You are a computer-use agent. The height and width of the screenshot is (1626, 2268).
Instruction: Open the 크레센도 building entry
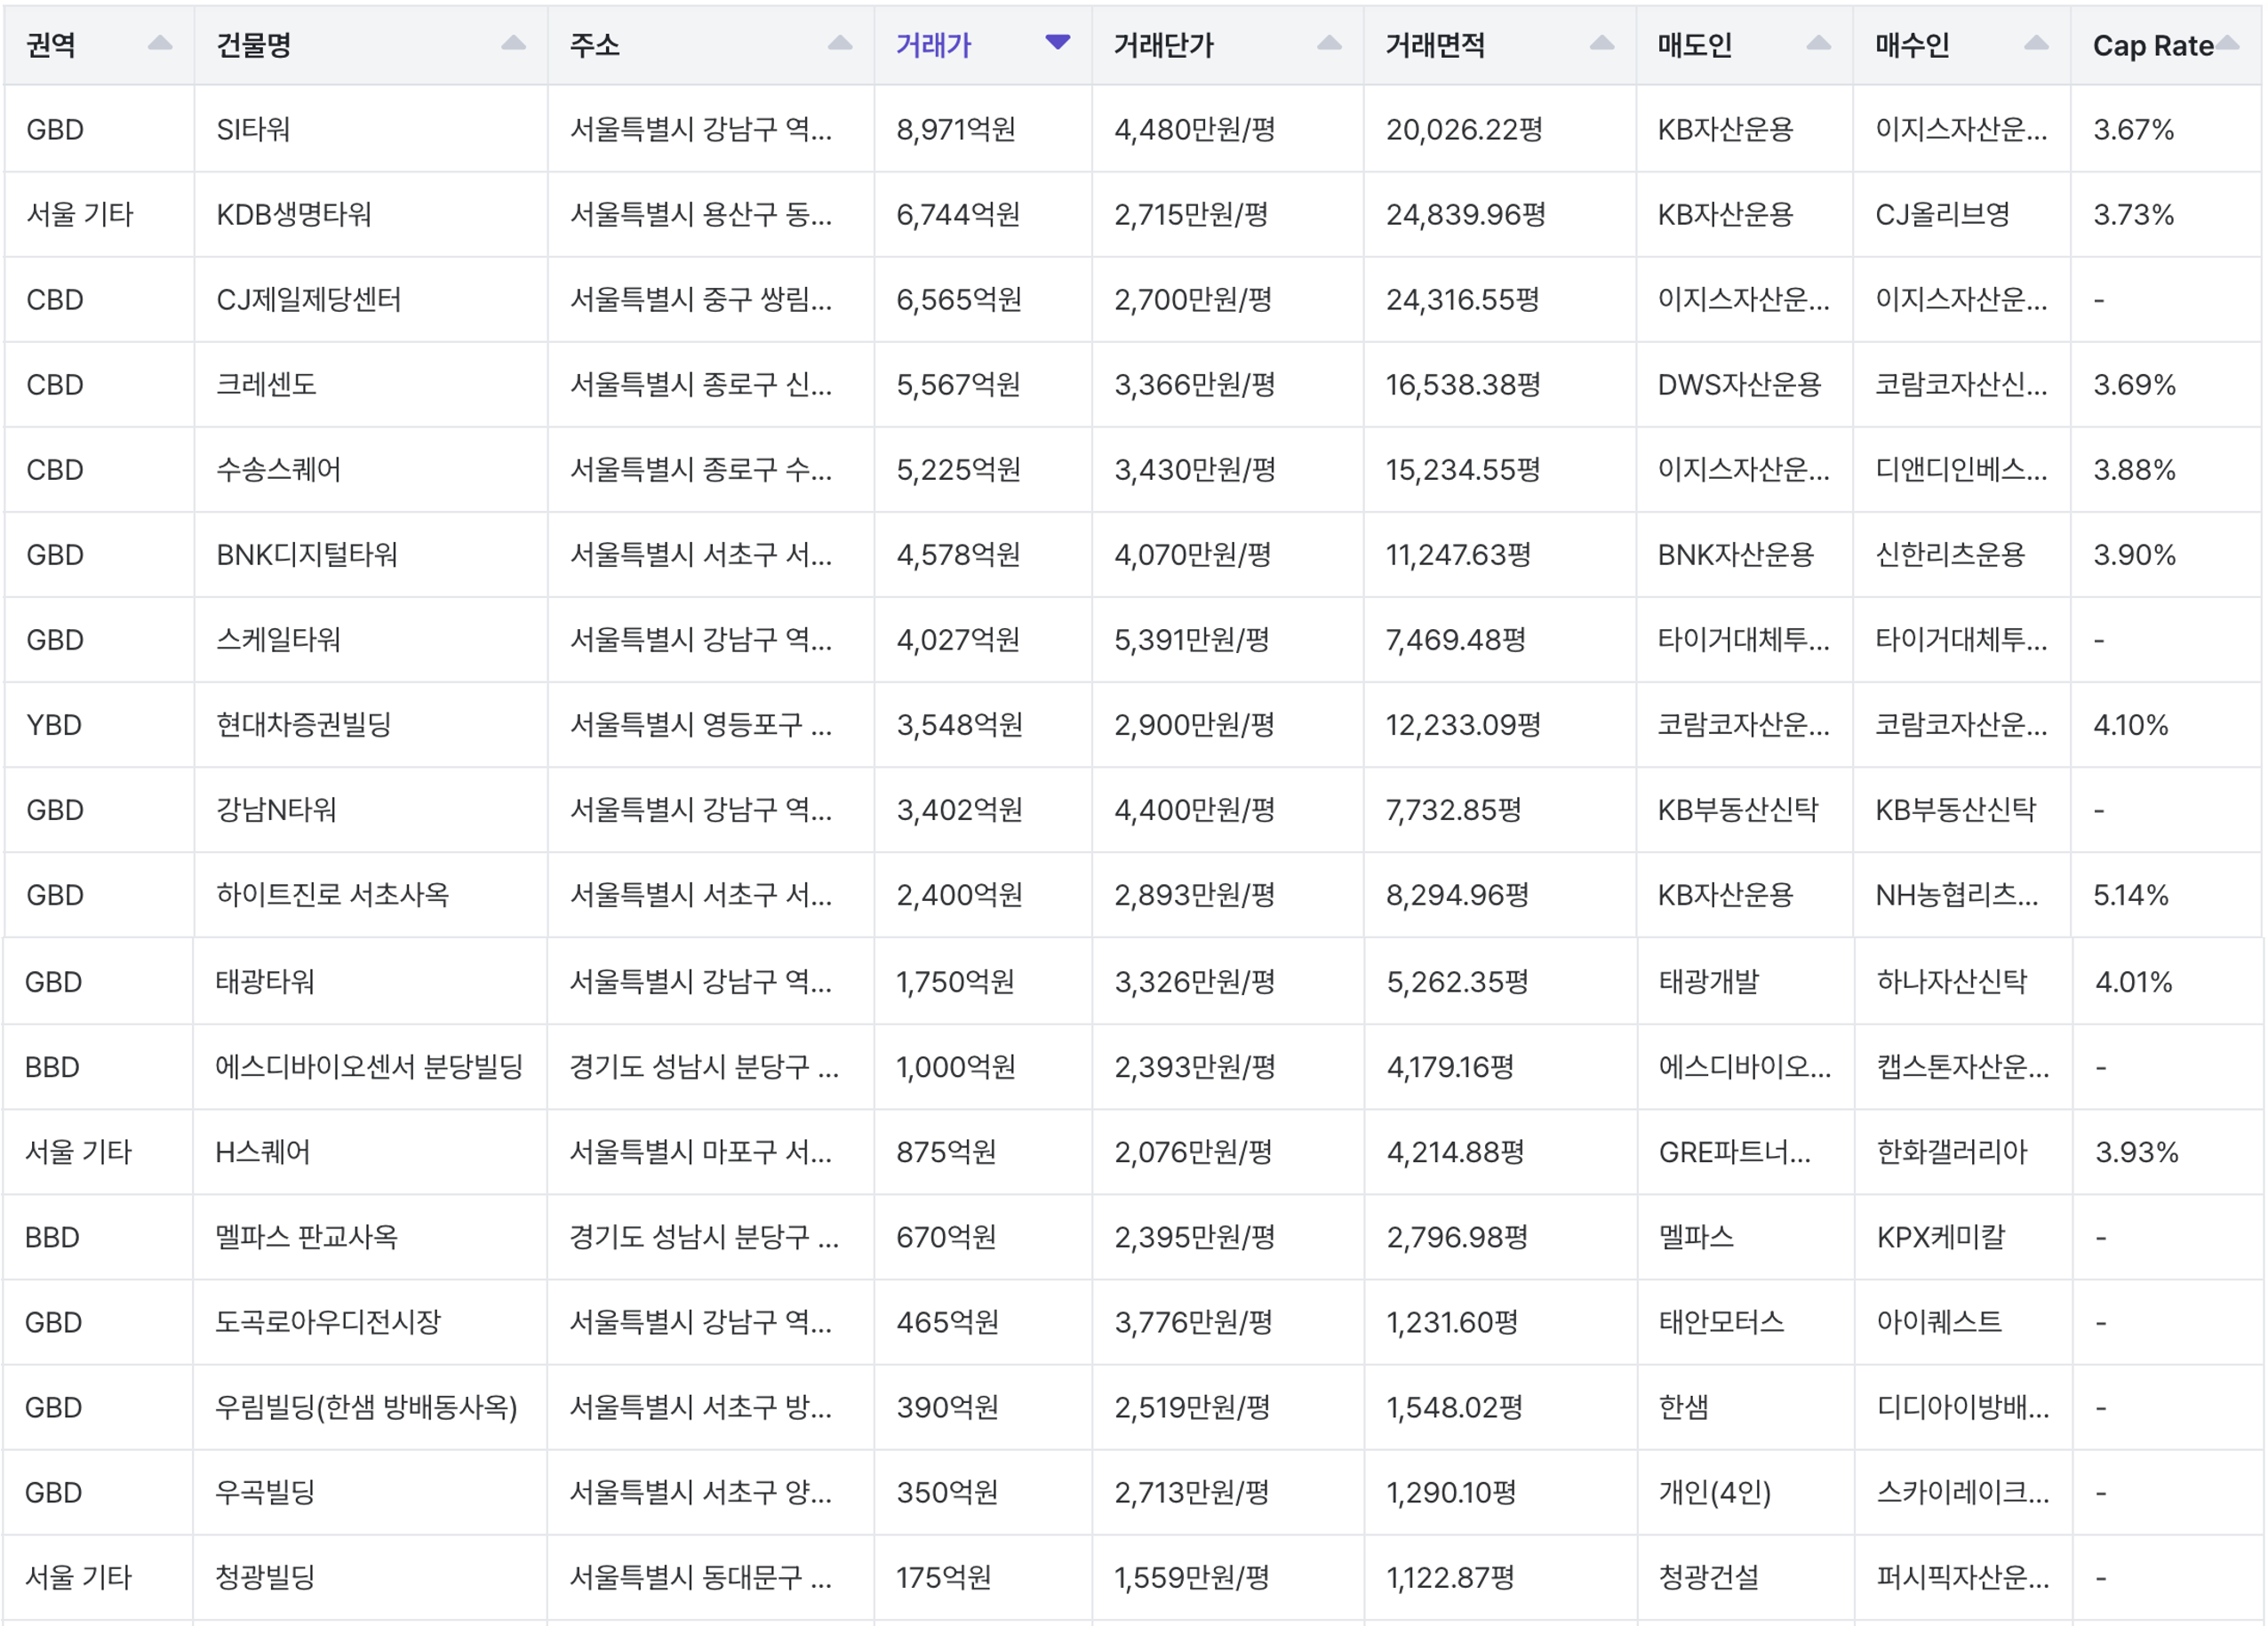tap(266, 384)
